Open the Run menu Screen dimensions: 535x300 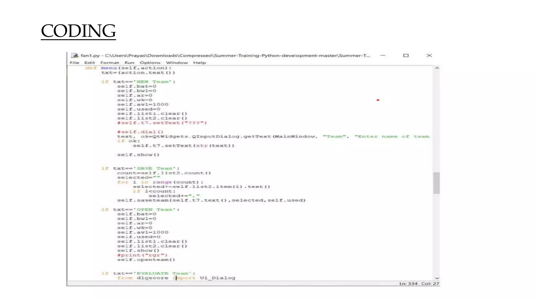coord(129,63)
